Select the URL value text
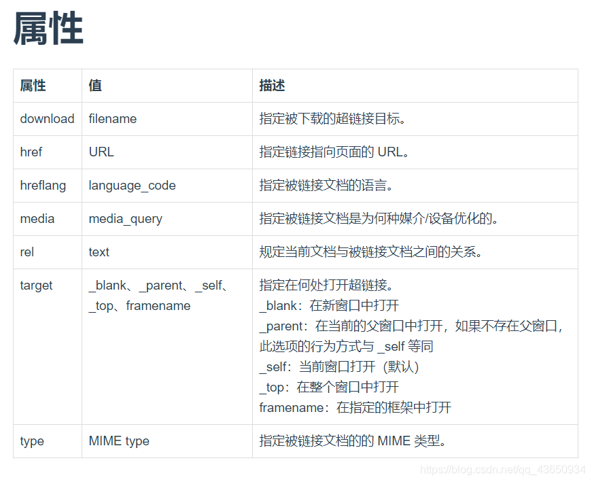The width and height of the screenshot is (592, 482). [100, 152]
